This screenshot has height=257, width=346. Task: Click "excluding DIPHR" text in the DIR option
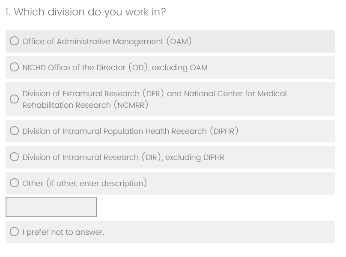point(194,157)
